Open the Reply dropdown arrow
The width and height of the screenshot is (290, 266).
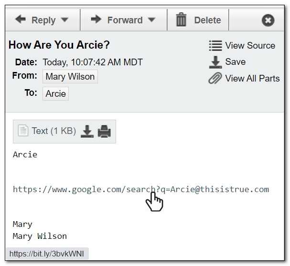65,20
